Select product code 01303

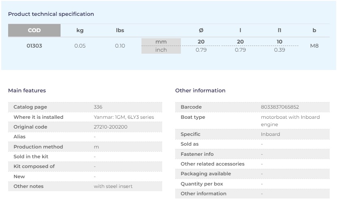34,46
